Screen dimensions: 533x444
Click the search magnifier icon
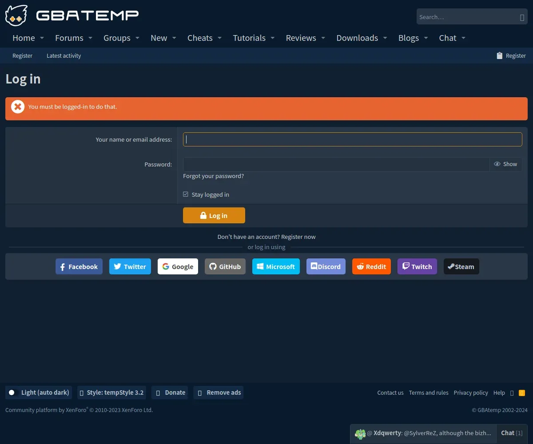(x=522, y=17)
